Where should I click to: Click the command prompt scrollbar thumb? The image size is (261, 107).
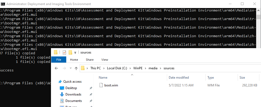(259, 17)
